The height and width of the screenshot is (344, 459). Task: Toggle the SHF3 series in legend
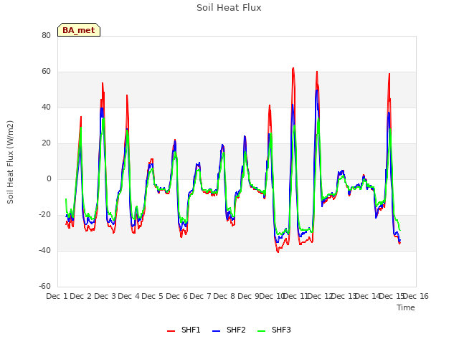click(x=274, y=330)
